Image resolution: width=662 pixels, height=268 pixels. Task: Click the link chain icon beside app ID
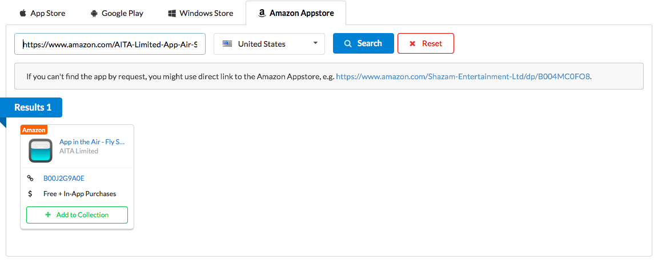click(x=31, y=178)
